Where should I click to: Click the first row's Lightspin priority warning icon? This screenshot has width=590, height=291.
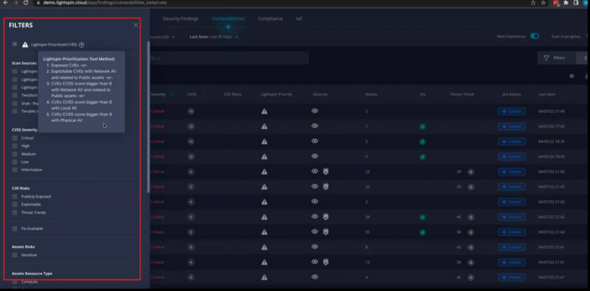coord(264,111)
